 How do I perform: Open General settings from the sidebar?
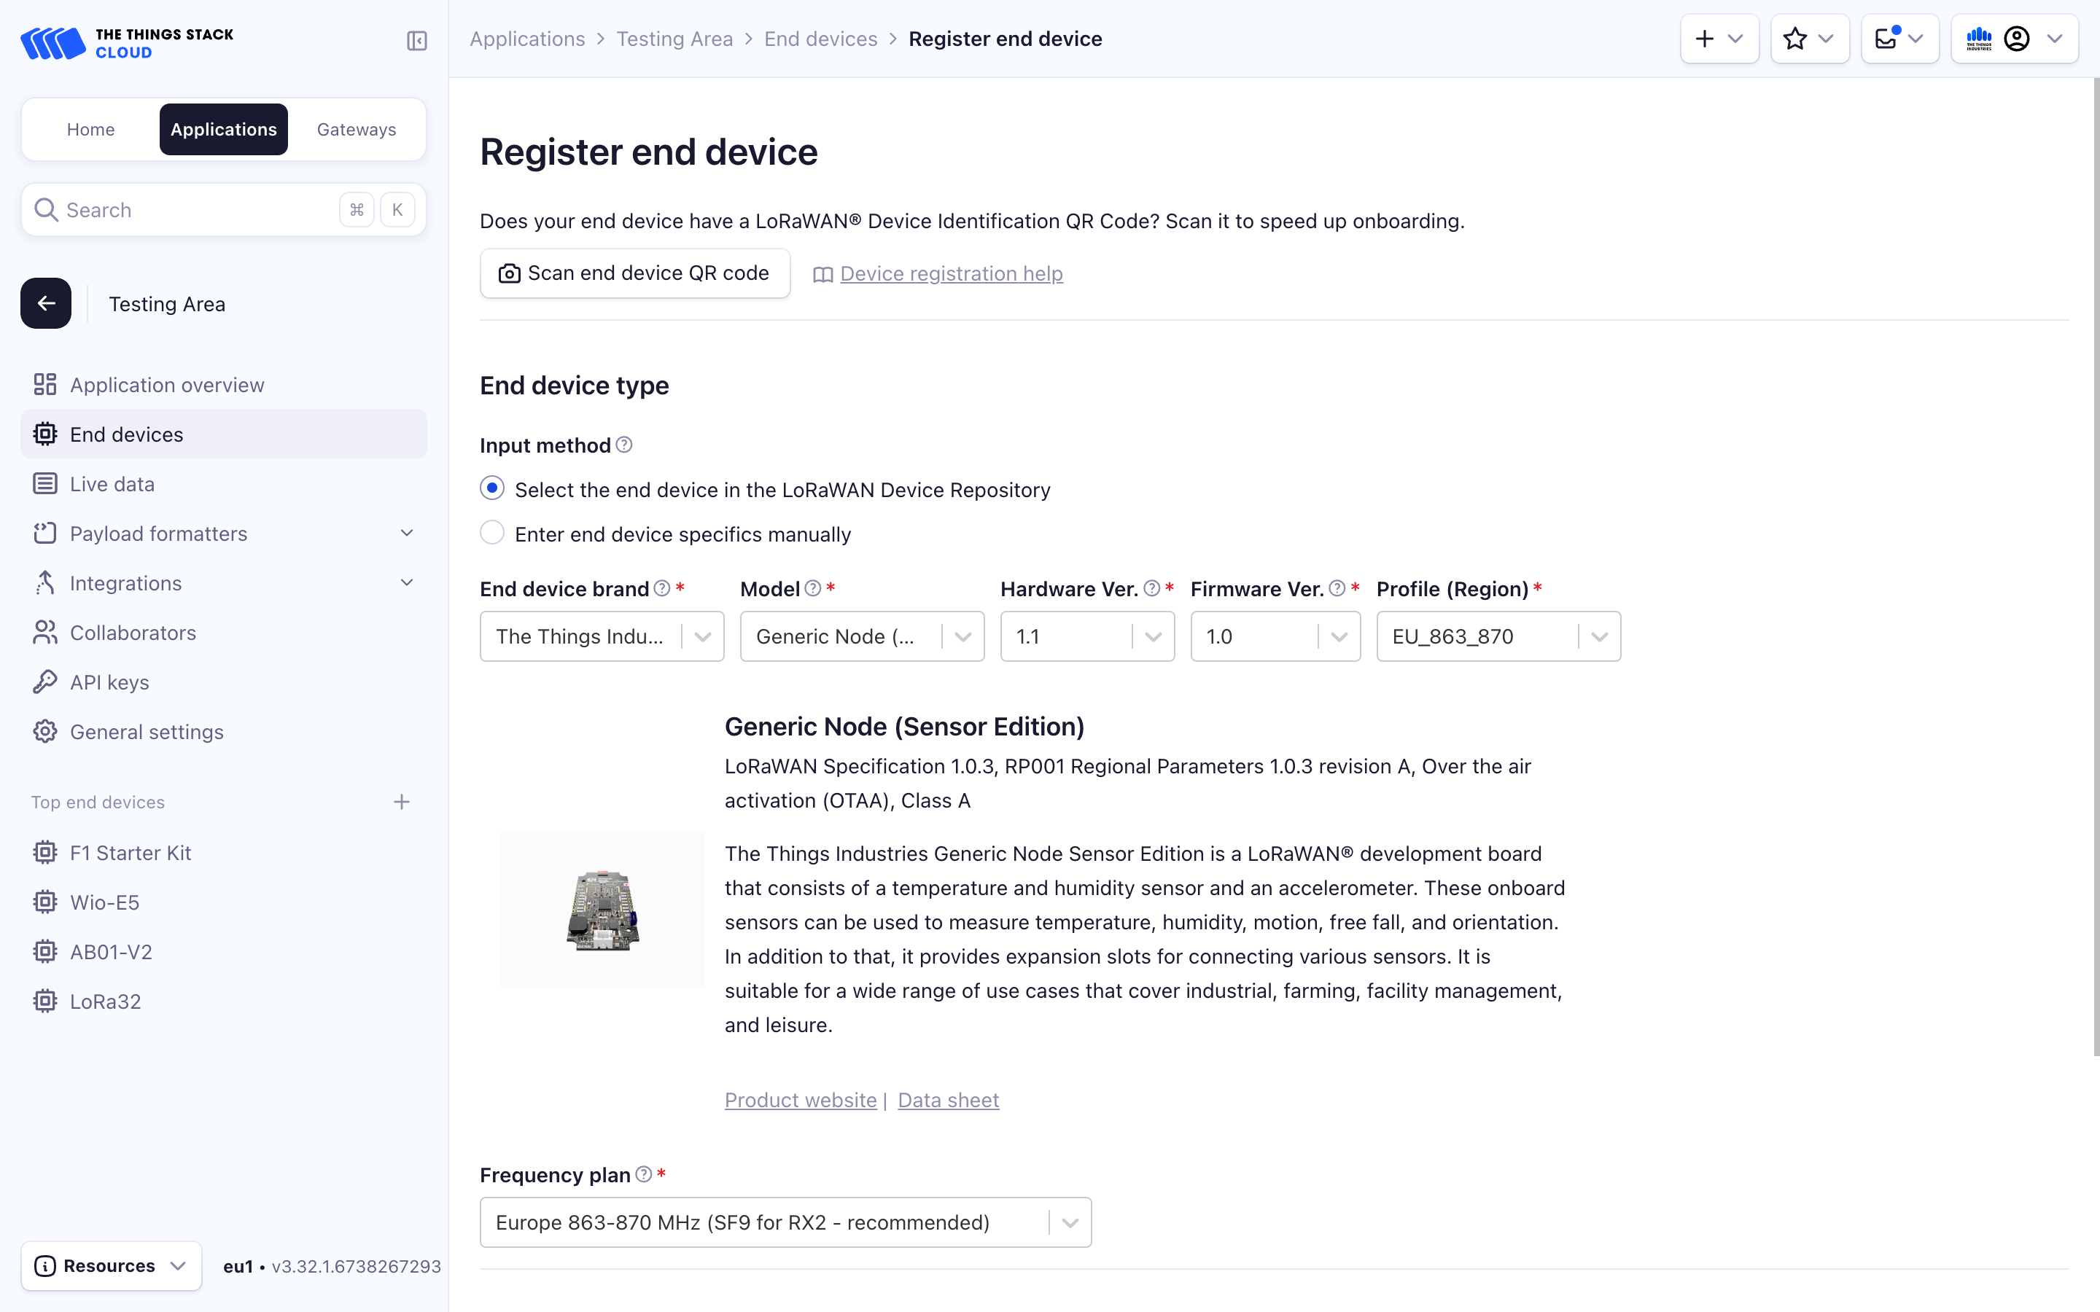[x=146, y=732]
